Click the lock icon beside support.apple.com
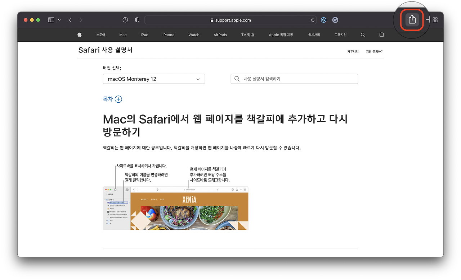 pyautogui.click(x=212, y=20)
